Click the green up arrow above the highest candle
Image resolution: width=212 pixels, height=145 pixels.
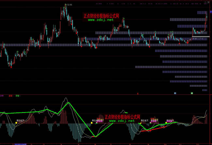point(66,5)
